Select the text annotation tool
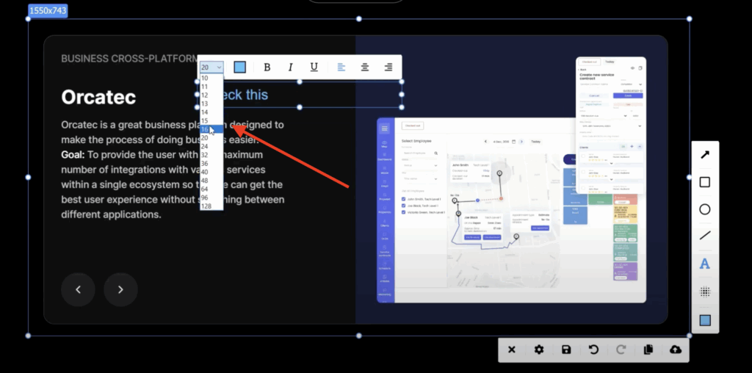Image resolution: width=752 pixels, height=373 pixels. coord(704,264)
